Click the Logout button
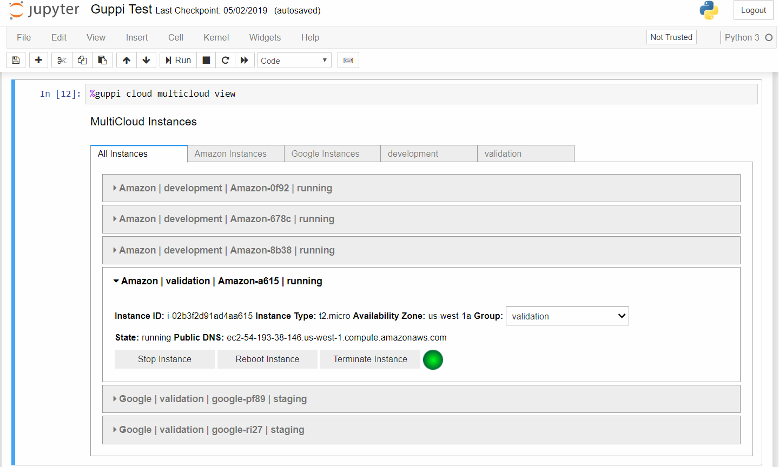779x467 pixels. 753,10
